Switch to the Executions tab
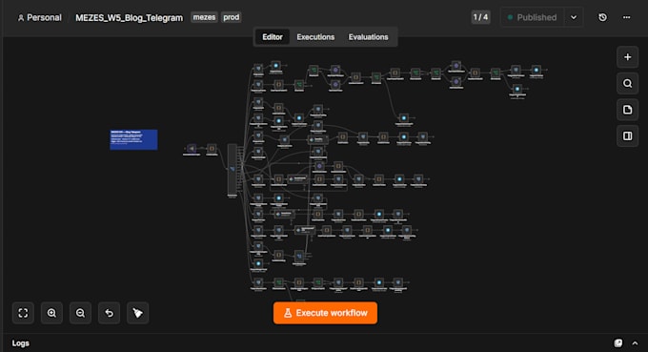The image size is (648, 352). 315,37
